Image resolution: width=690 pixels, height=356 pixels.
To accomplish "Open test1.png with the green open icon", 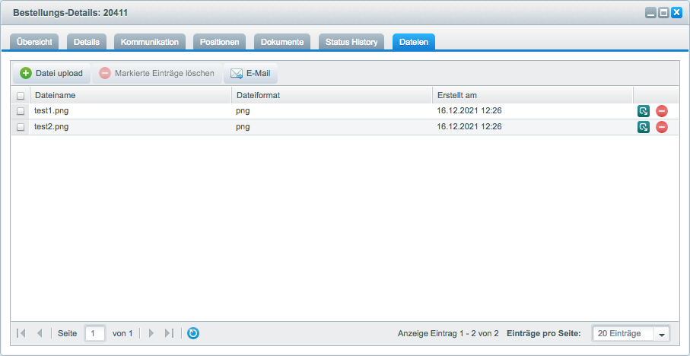I will click(644, 111).
